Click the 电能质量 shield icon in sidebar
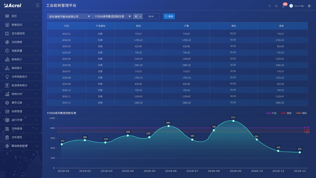Screen dimensions: 316x178 7,51
